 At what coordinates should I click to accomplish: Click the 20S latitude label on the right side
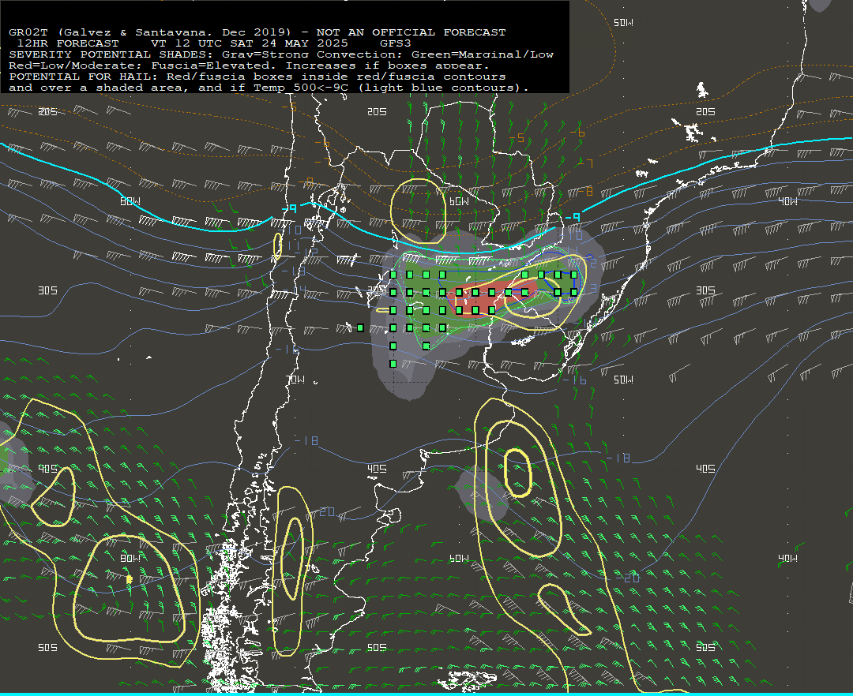point(705,111)
